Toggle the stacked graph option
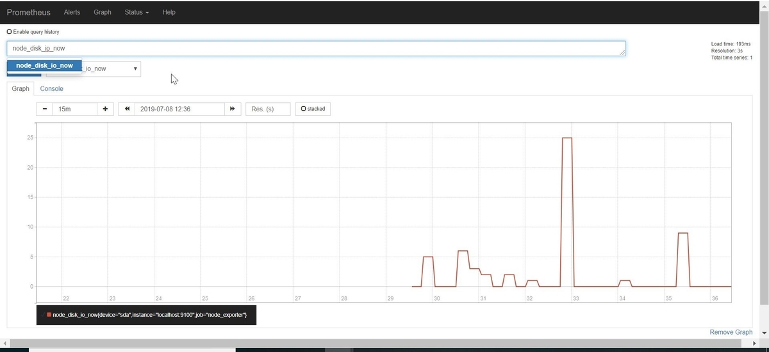Viewport: 769px width, 352px height. pos(313,109)
